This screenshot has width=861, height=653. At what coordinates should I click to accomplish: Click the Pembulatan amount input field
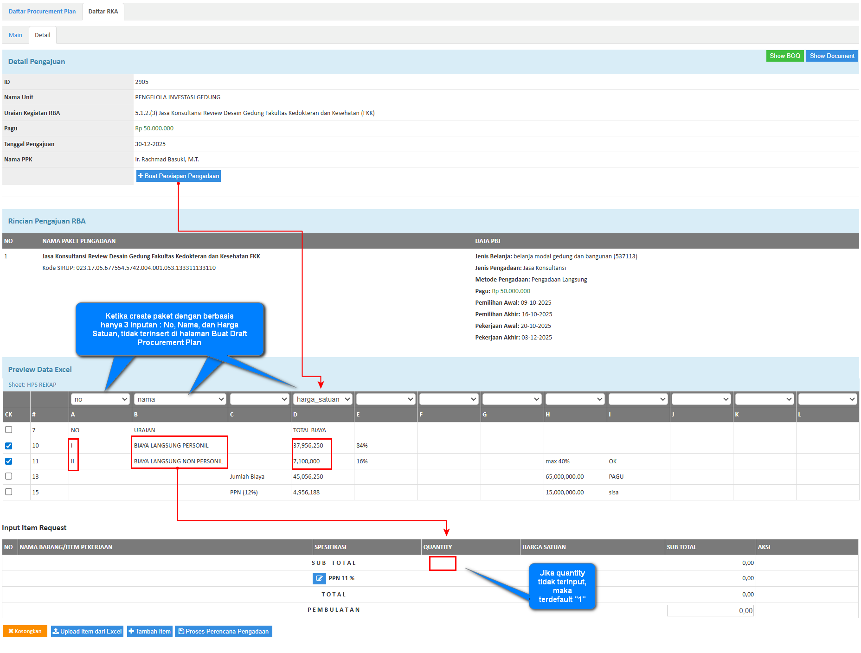click(710, 611)
